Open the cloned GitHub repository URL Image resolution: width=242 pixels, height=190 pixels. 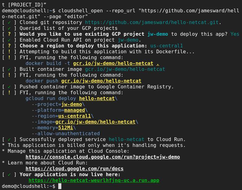click(152, 22)
